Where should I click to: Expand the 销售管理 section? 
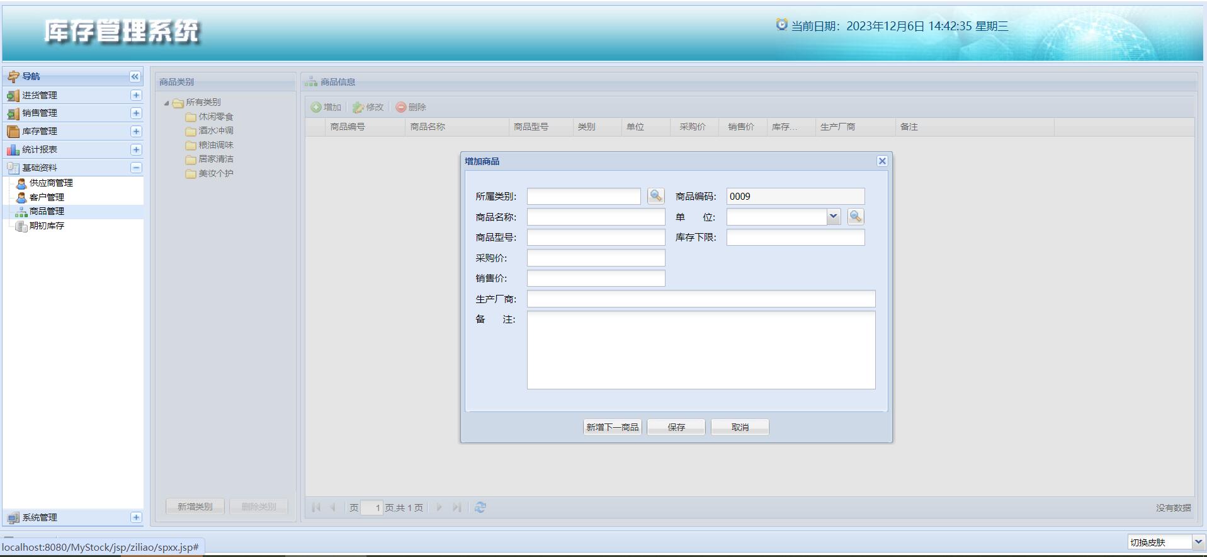tap(136, 113)
